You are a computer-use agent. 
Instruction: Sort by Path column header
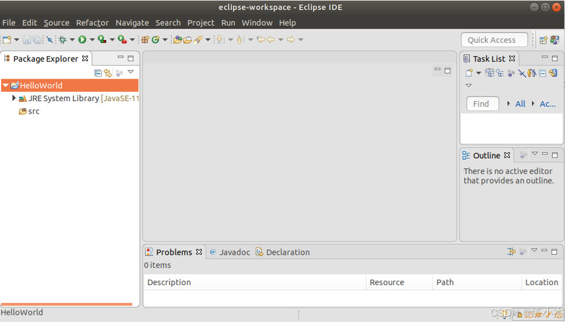[477, 282]
